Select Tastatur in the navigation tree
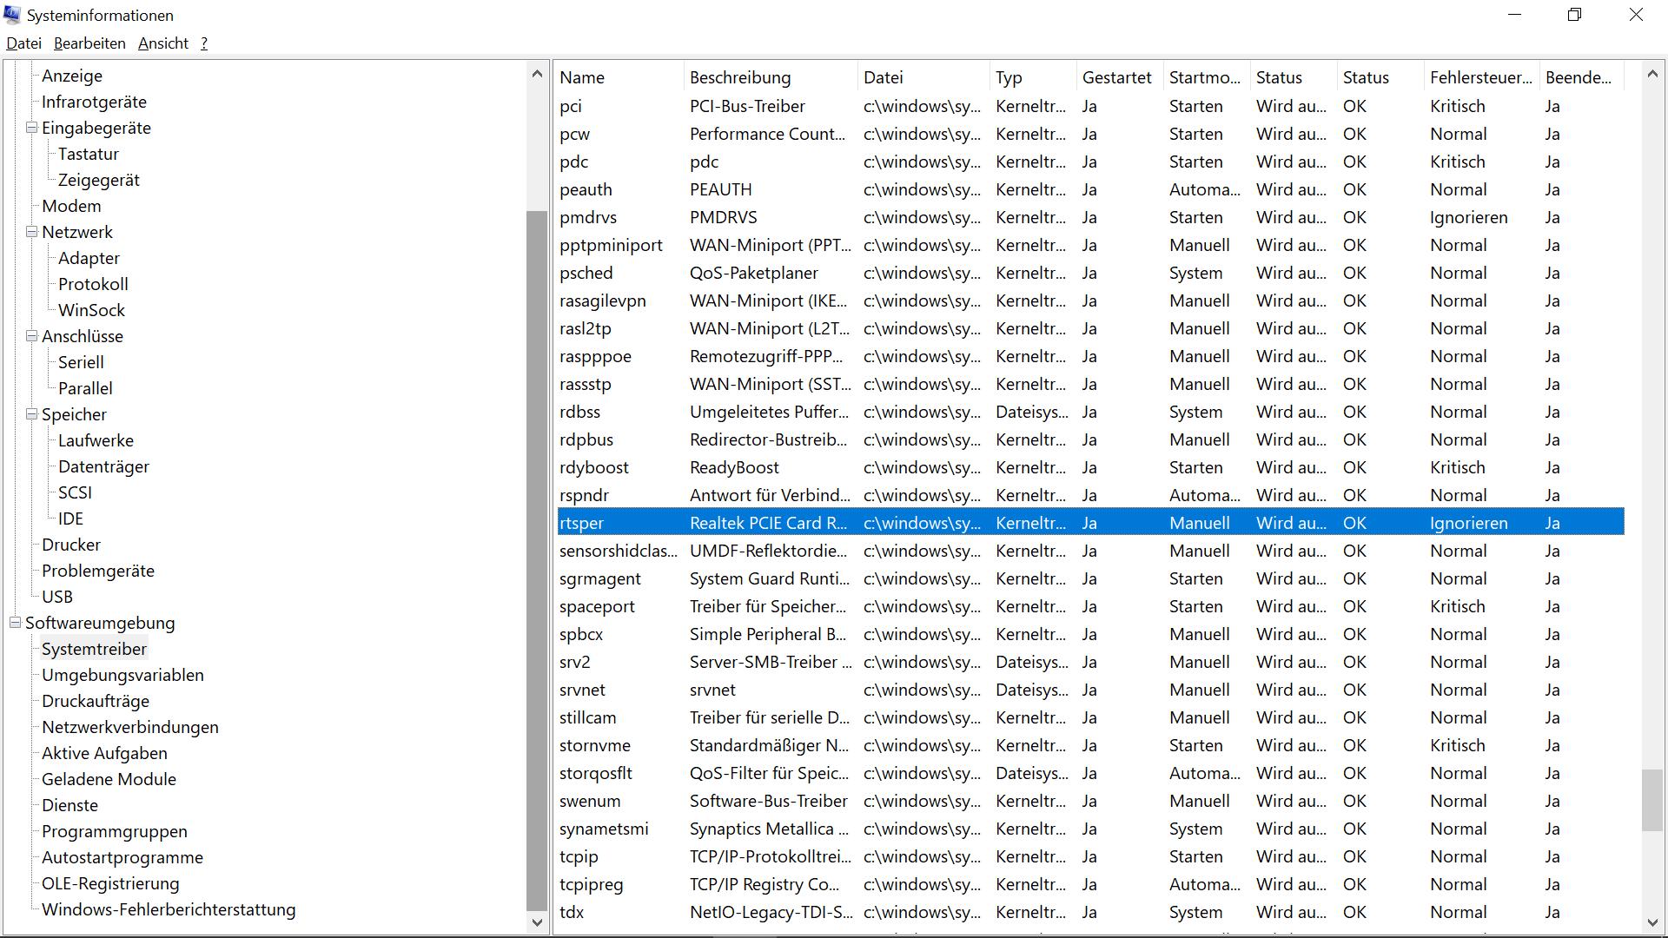The width and height of the screenshot is (1668, 938). (88, 154)
